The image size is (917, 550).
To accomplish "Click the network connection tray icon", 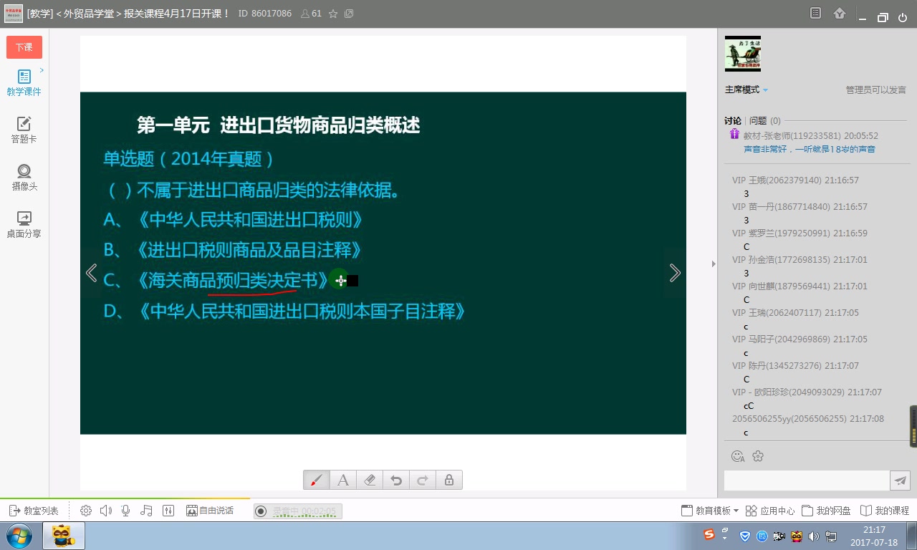I will 831,536.
